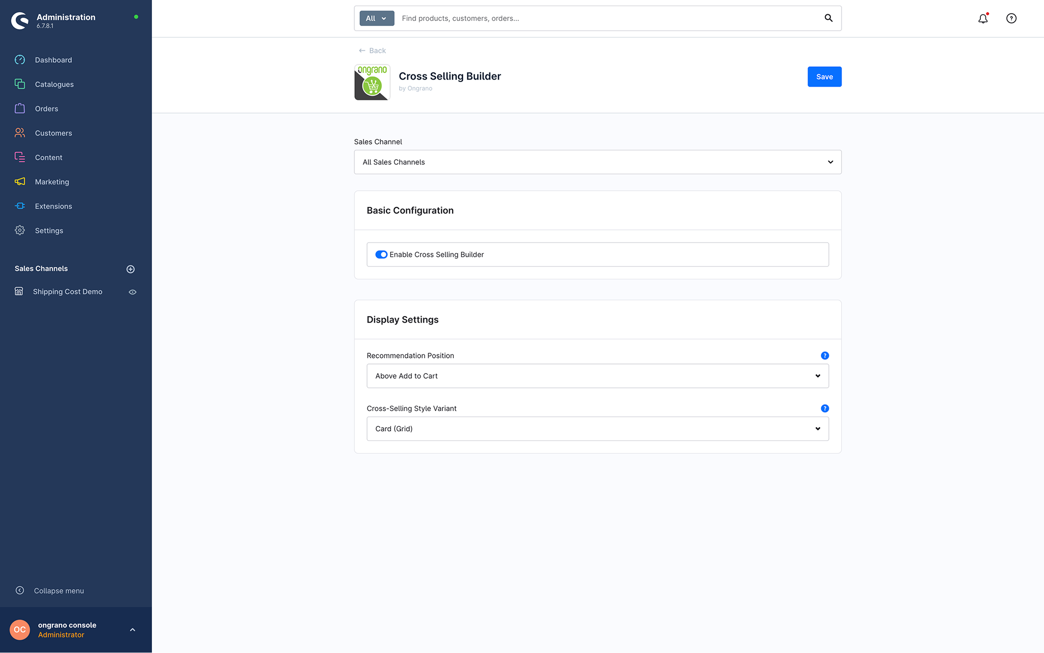
Task: Click the Customers people icon
Action: coord(20,133)
